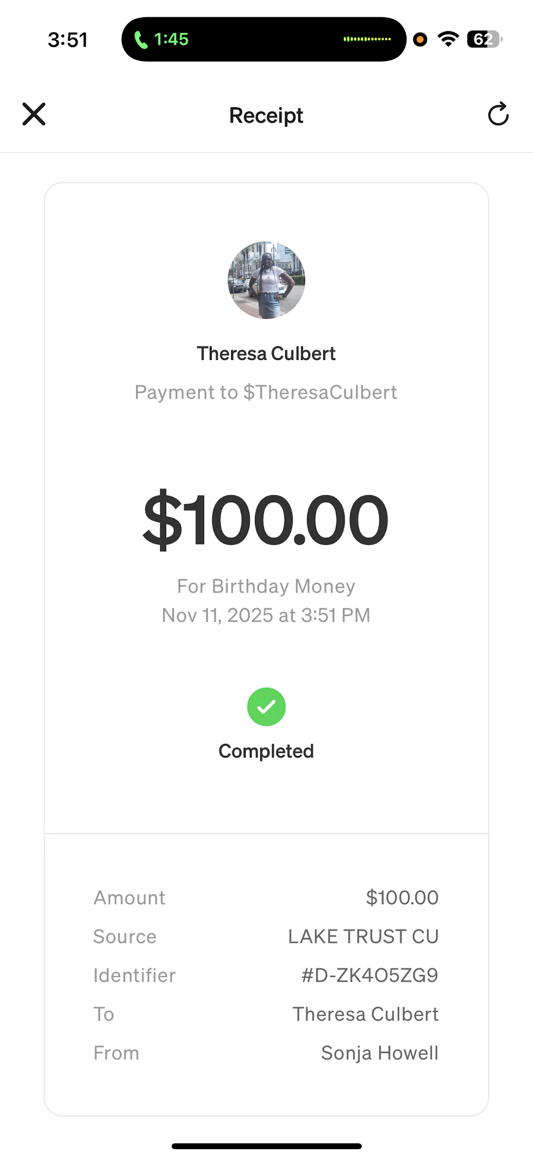
Task: Tap the 3:51 status bar clock
Action: pos(68,40)
